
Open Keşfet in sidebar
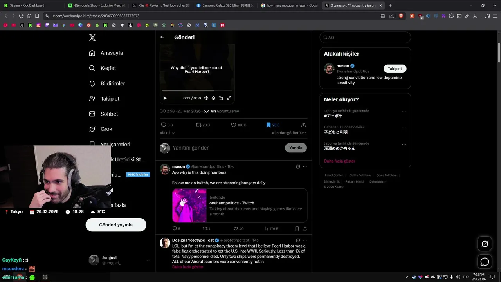coord(103,68)
